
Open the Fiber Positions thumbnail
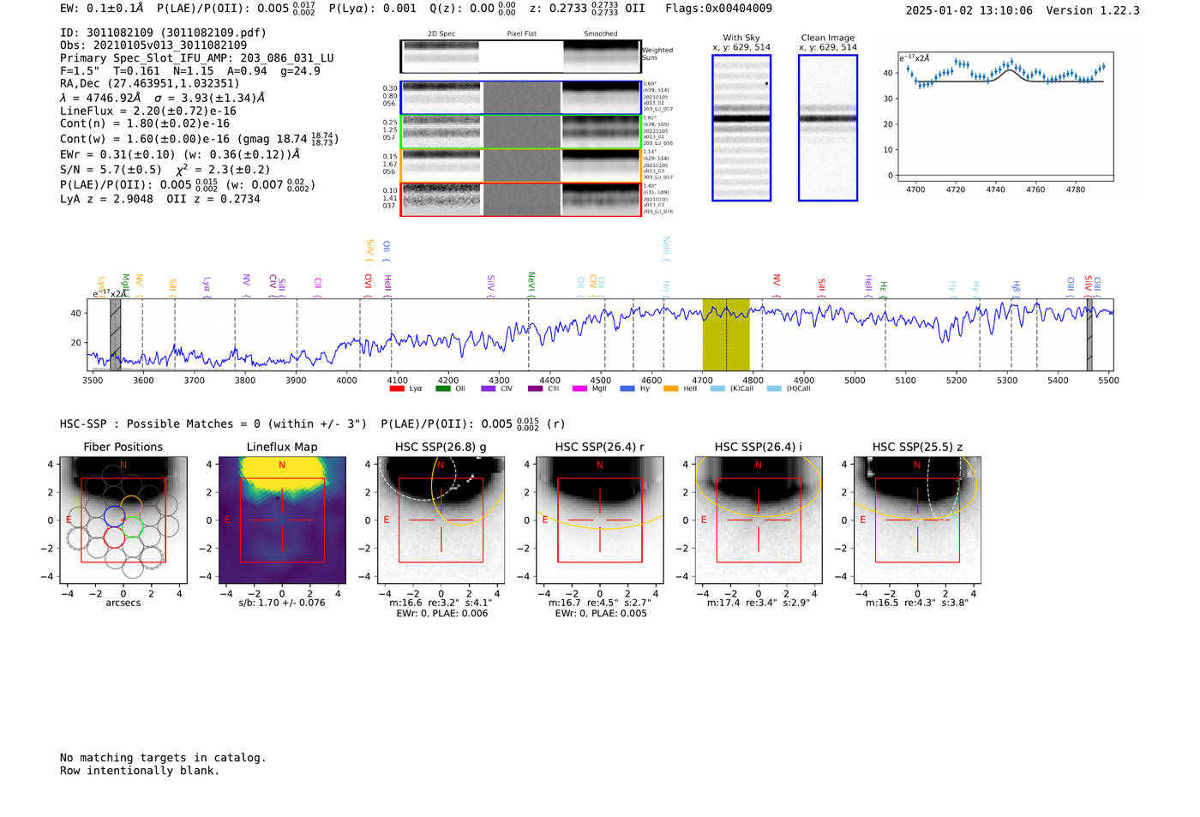click(123, 520)
